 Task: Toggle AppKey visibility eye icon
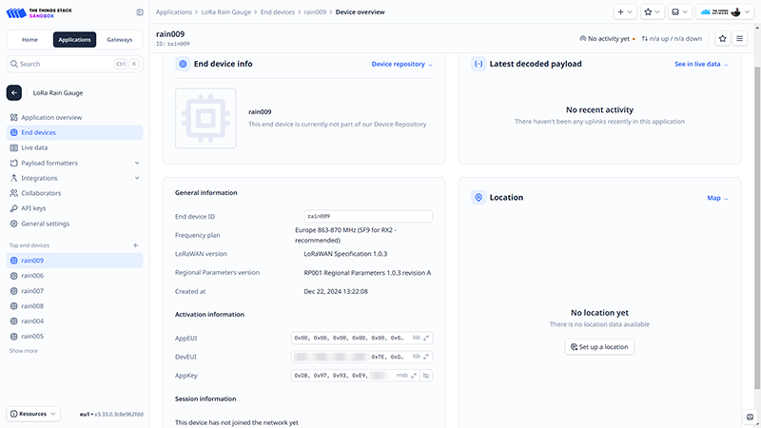pyautogui.click(x=426, y=376)
